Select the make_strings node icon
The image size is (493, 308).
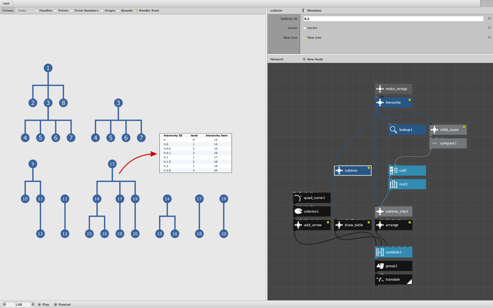380,89
